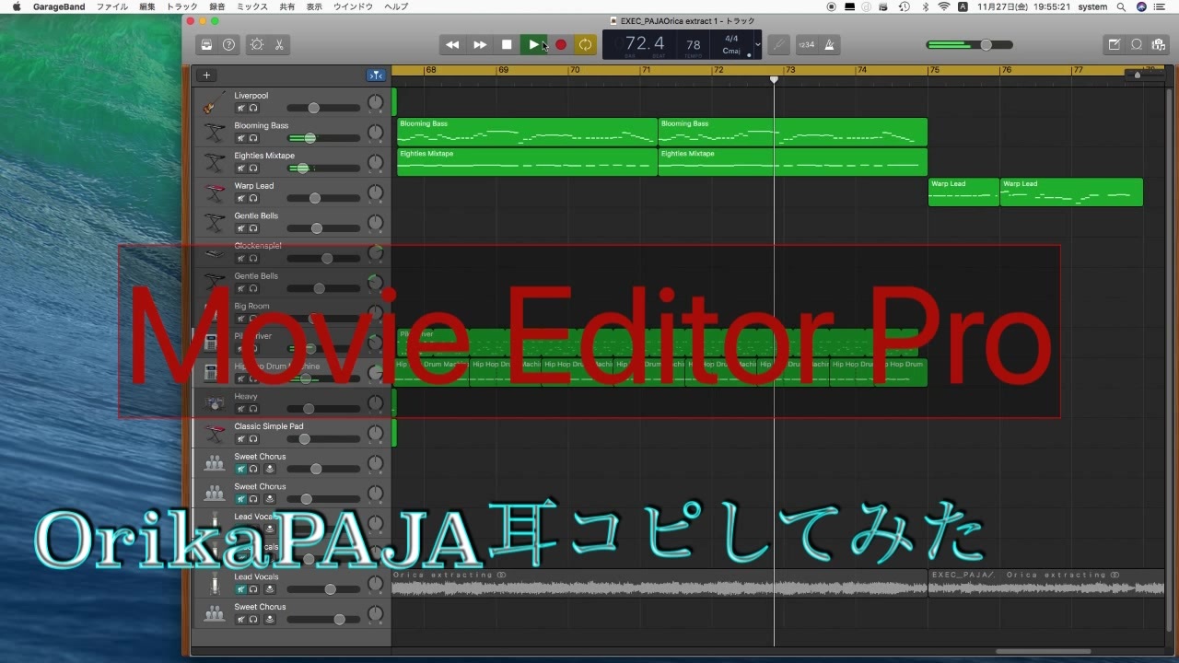
Task: Toggle the metronome click
Action: (829, 44)
